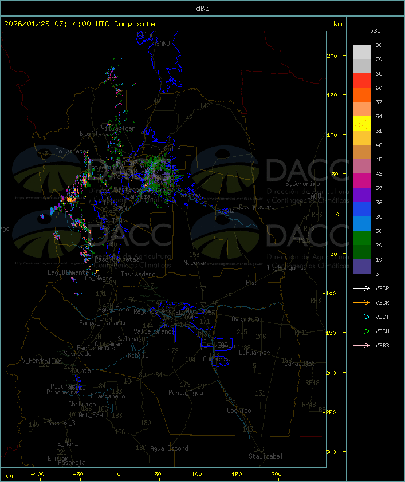Click the 'VBBB' legend label
The width and height of the screenshot is (405, 482).
382,346
